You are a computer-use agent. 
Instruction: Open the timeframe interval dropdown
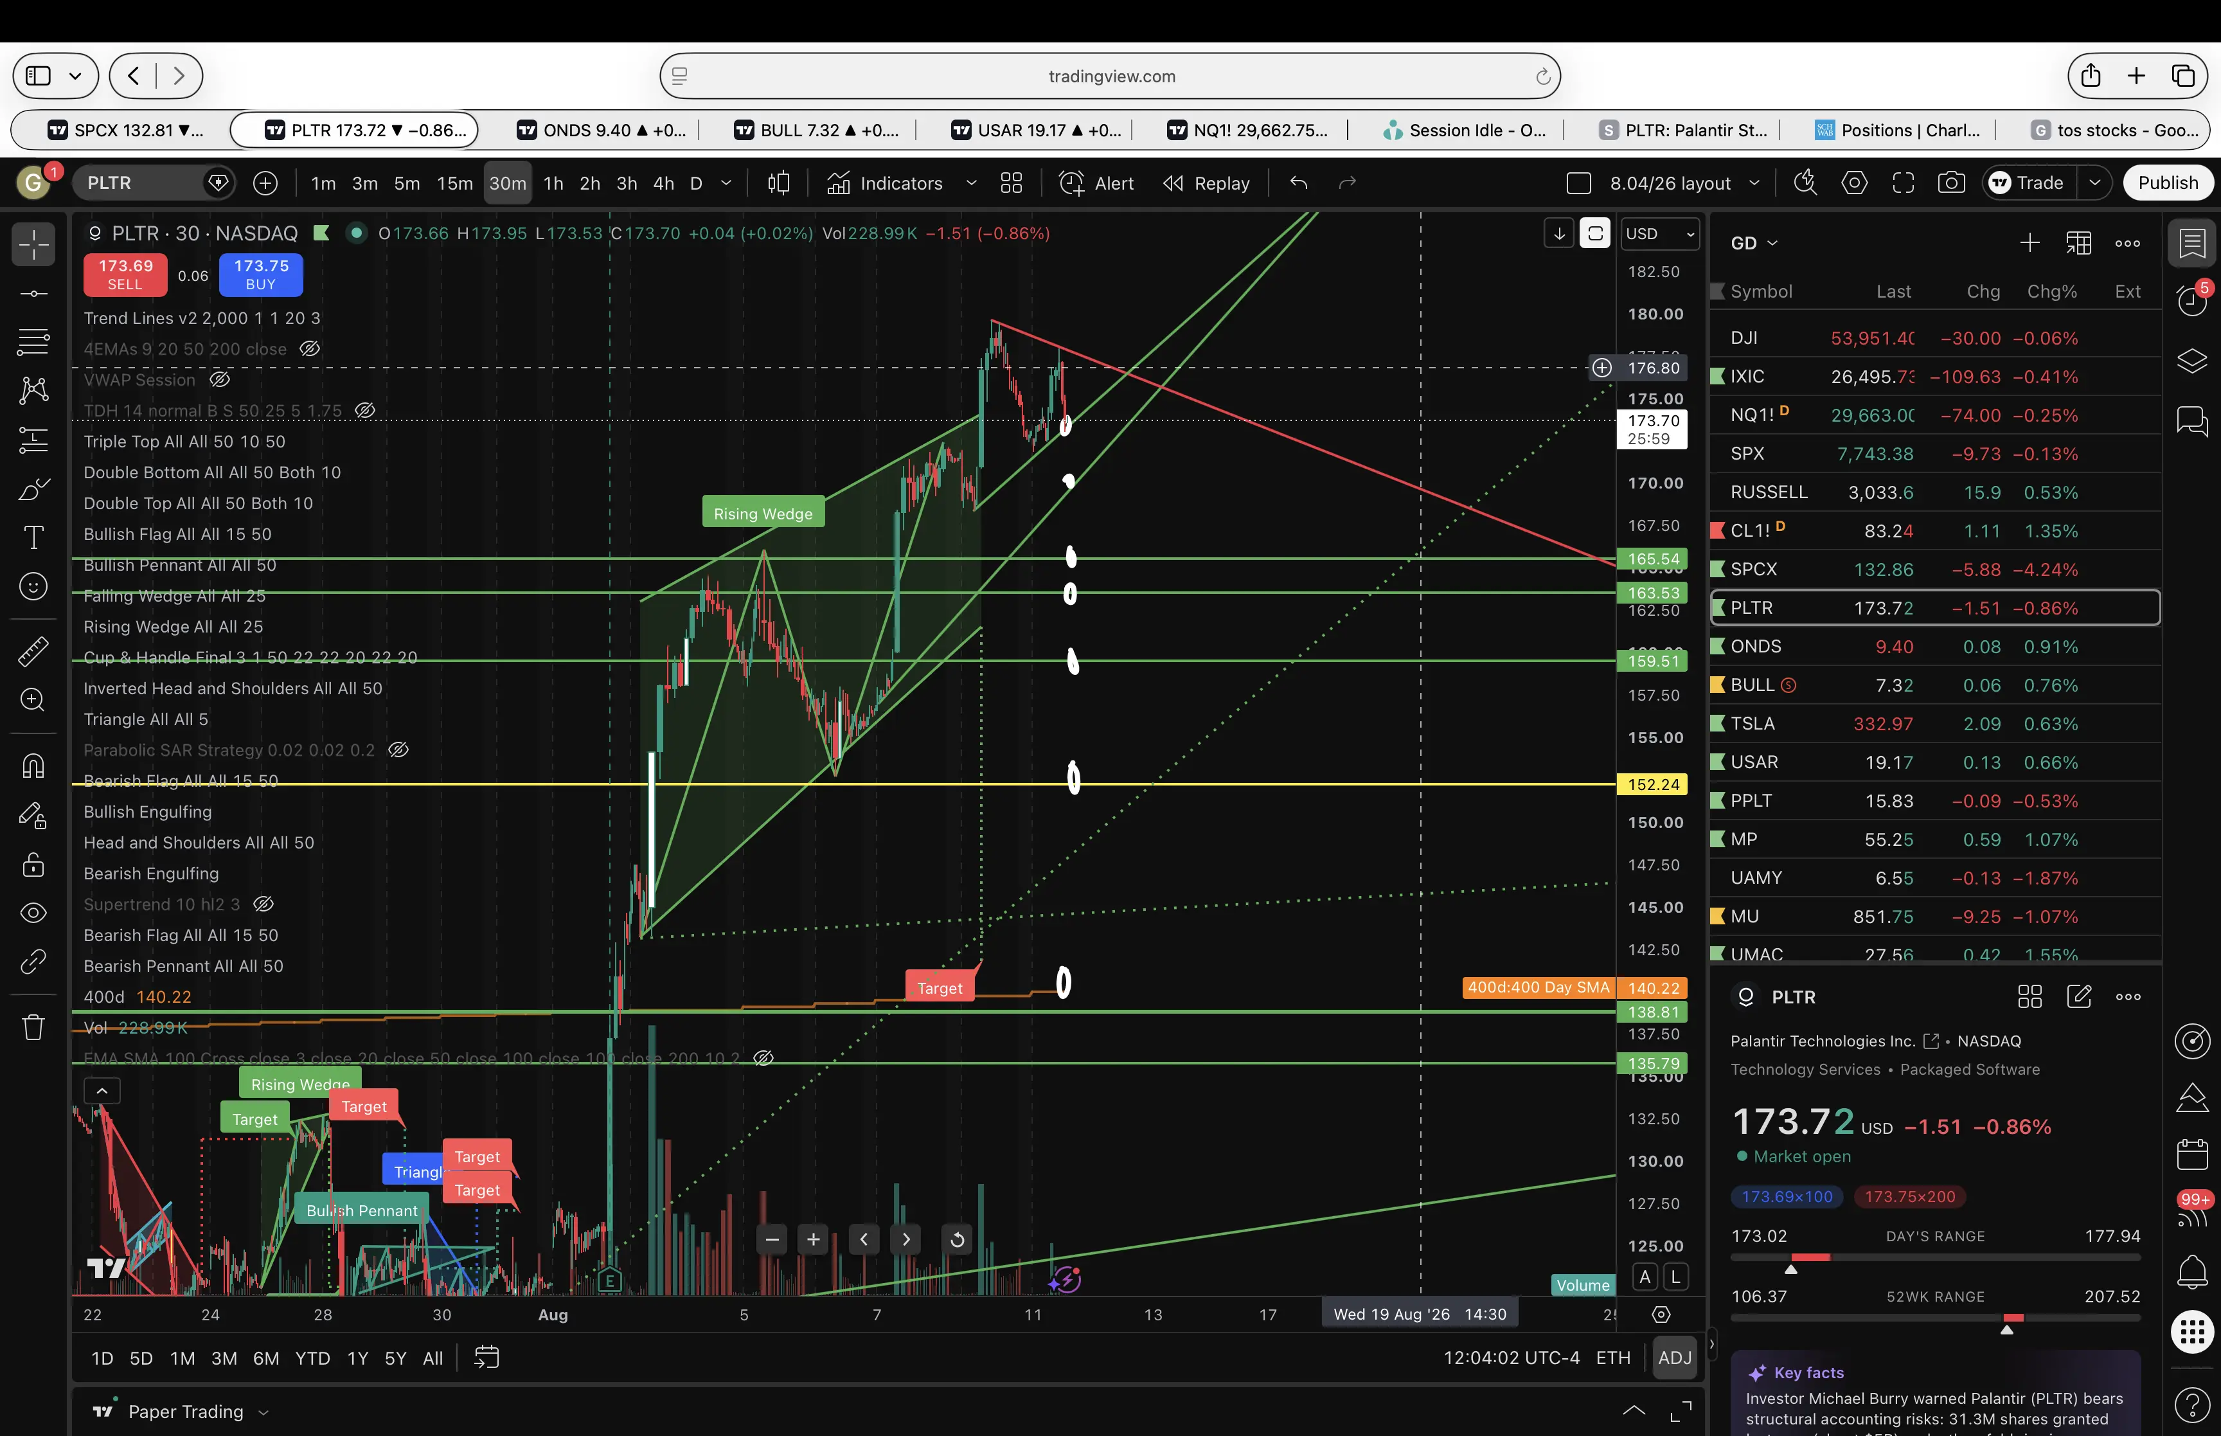click(x=726, y=184)
